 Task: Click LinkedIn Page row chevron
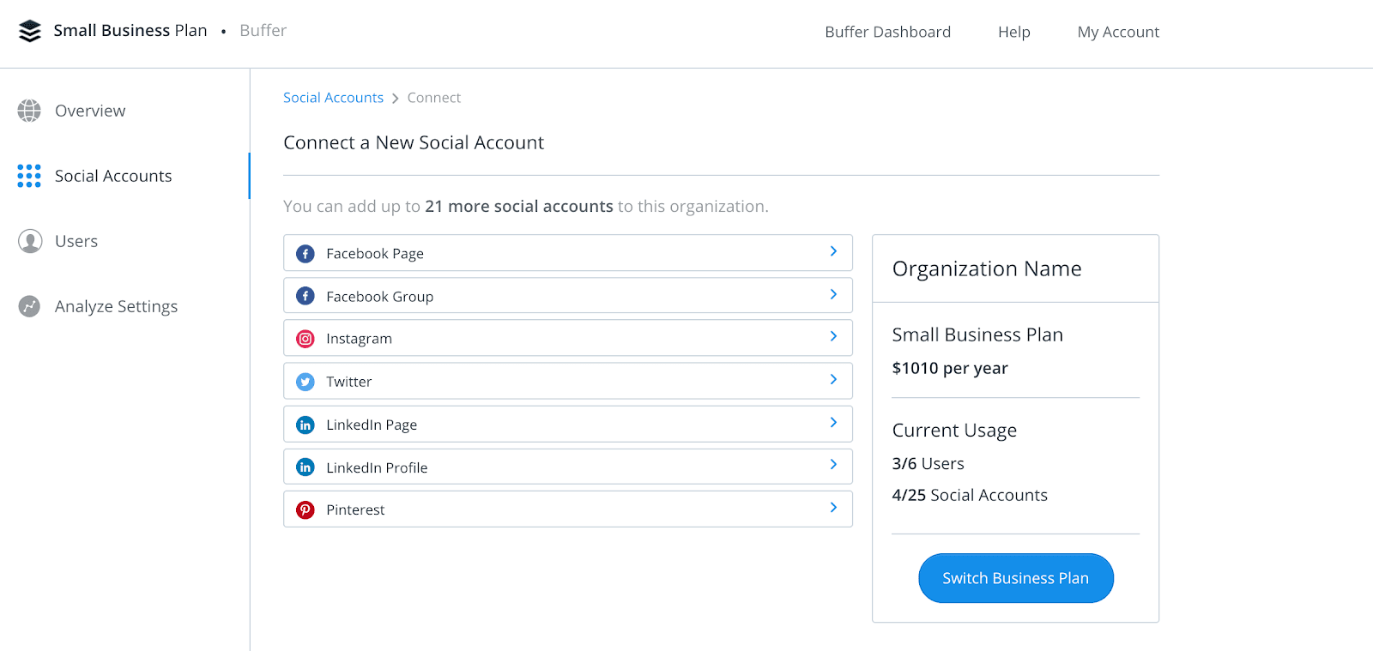833,422
